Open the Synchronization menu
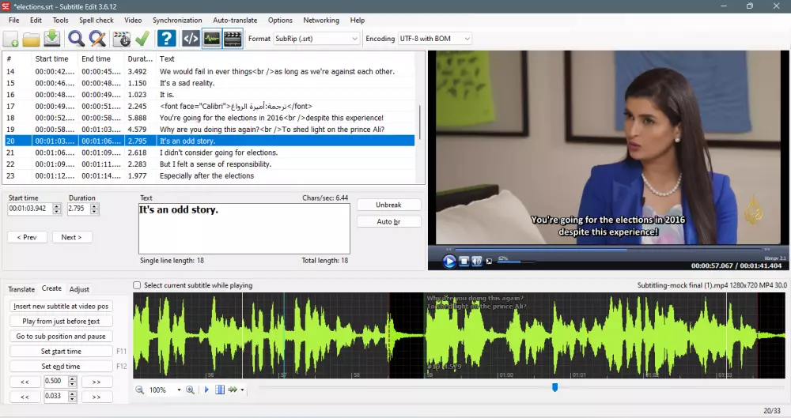Viewport: 791px width, 418px height. (x=177, y=21)
